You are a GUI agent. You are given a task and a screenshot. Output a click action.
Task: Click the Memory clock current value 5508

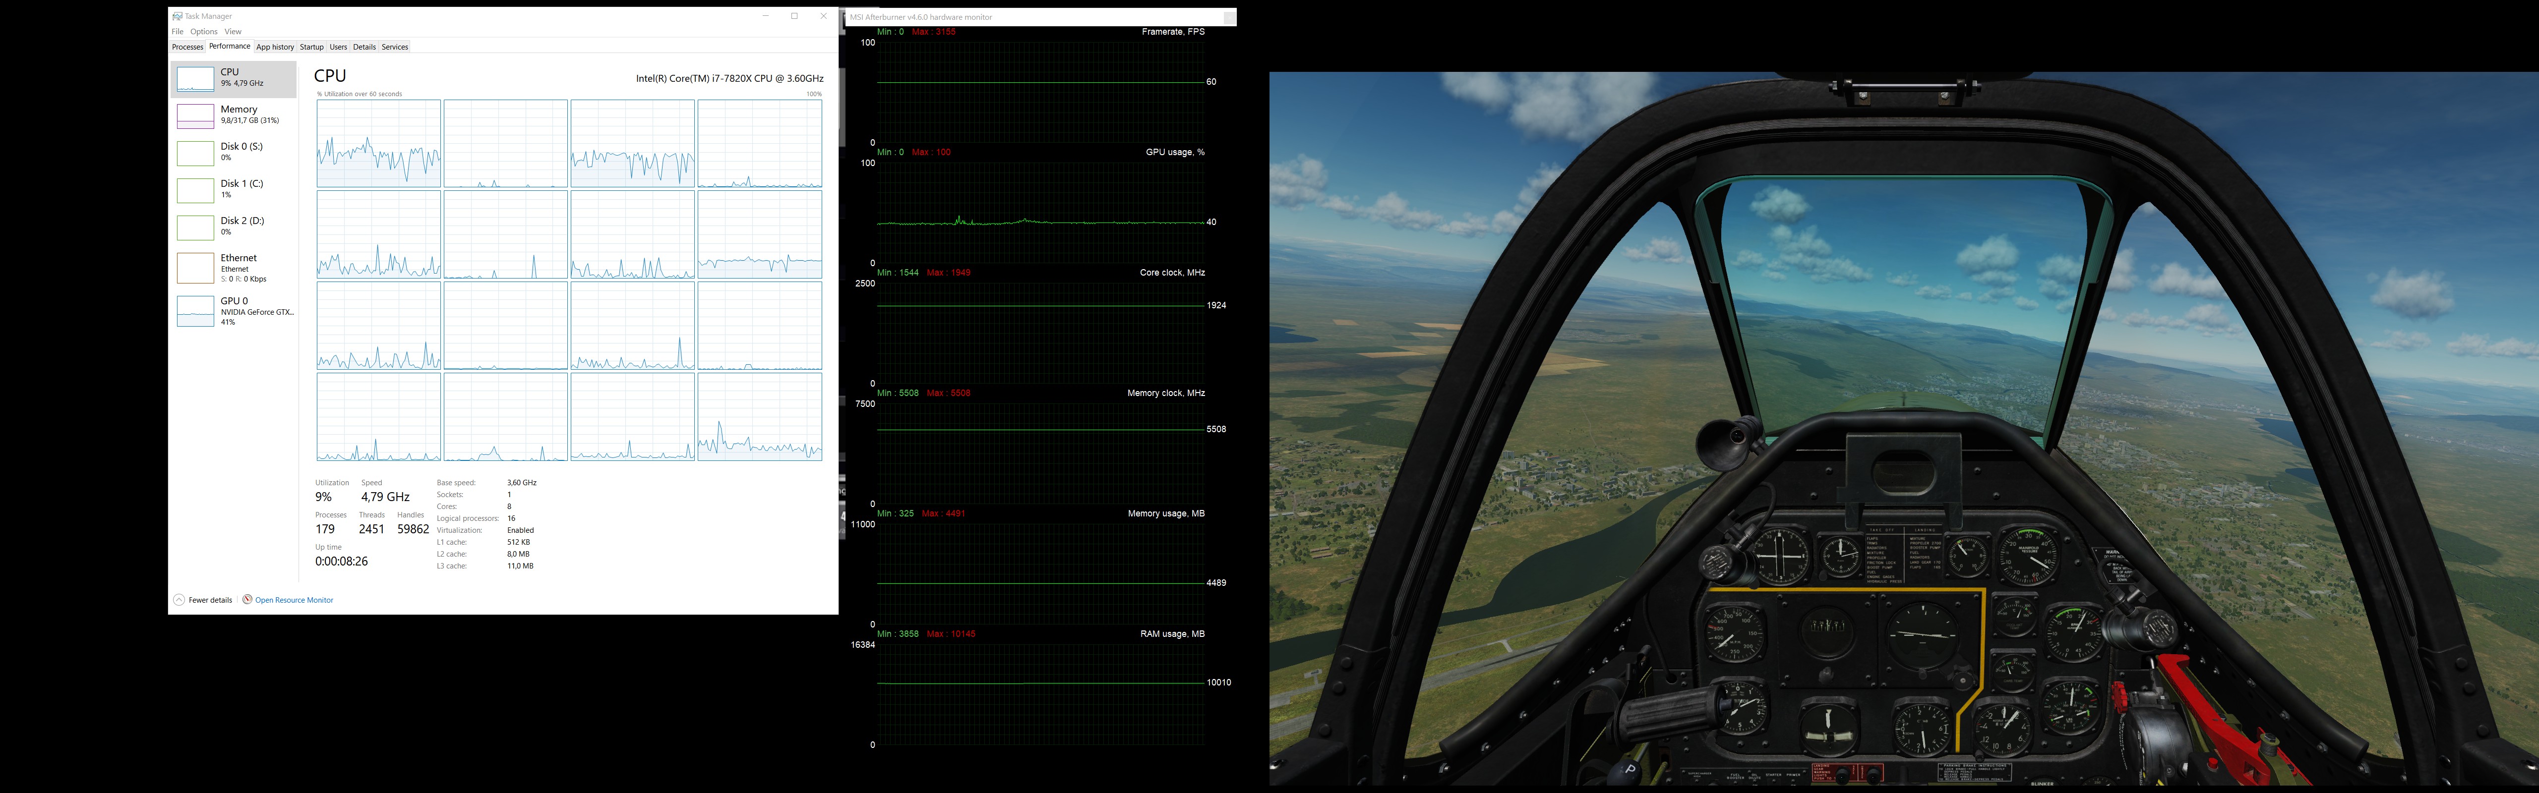tap(1216, 430)
